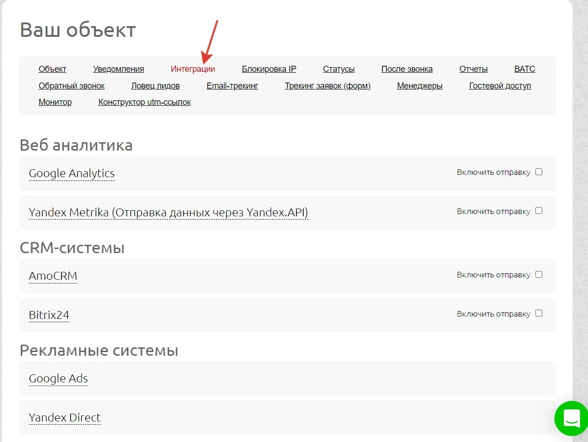Click Включить отправку label in Bitrix24 row
The width and height of the screenshot is (588, 442).
tap(493, 314)
